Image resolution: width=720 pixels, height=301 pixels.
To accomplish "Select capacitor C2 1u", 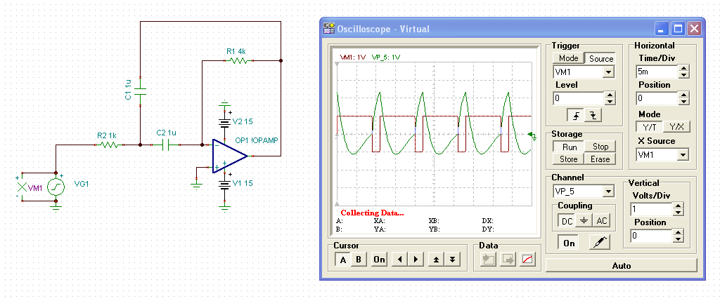I will point(167,145).
